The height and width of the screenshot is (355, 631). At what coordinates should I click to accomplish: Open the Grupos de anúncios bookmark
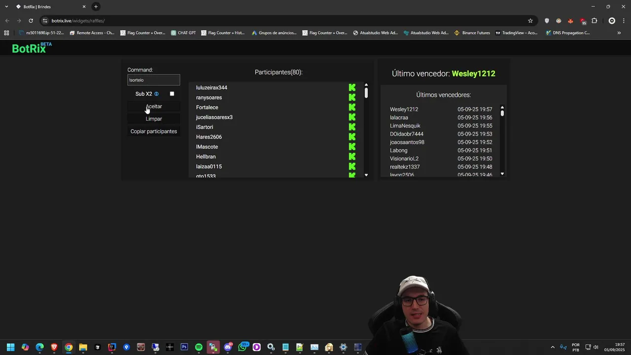pos(274,33)
